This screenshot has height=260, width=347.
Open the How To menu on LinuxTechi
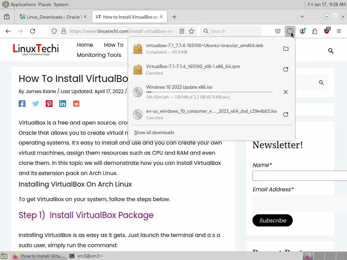pos(114,45)
